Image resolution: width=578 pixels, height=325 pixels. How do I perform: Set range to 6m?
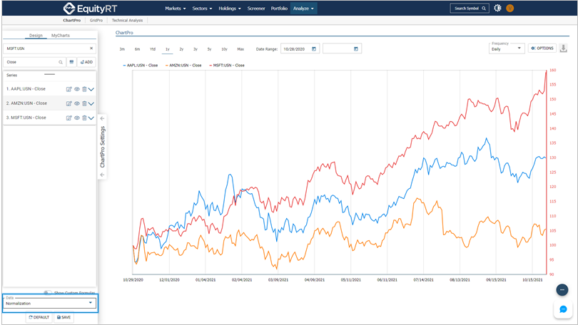(x=137, y=49)
